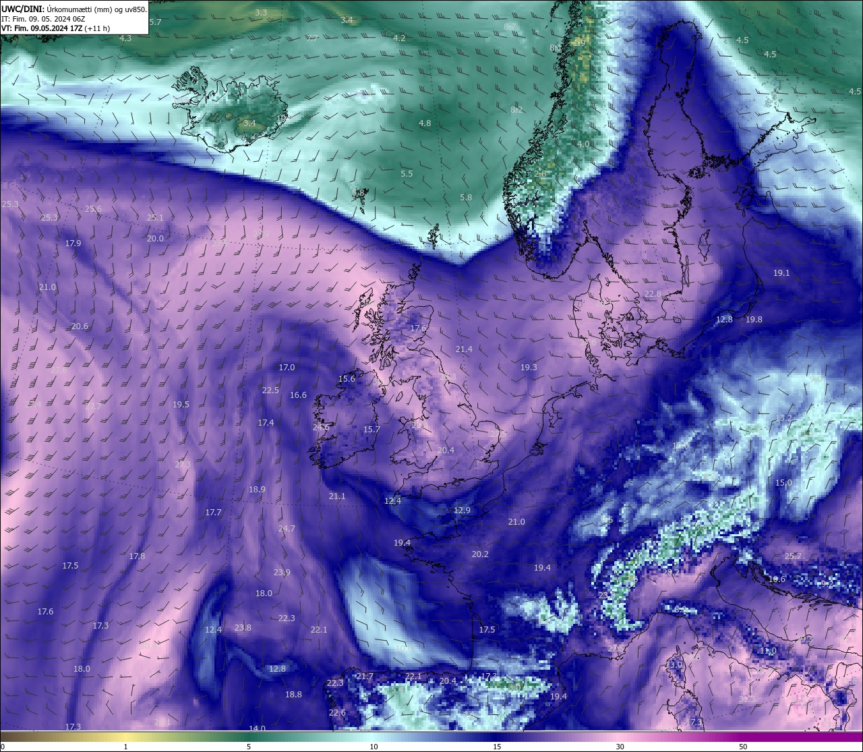
Task: Click the map value '17.8'
Action: click(x=137, y=556)
